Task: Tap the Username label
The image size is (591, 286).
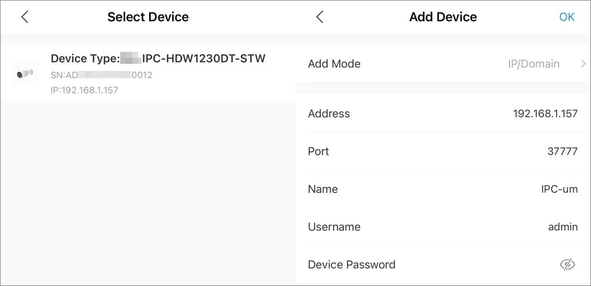Action: click(x=334, y=227)
